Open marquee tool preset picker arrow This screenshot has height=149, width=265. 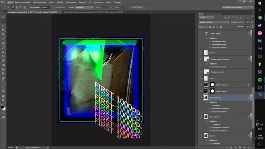click(x=8, y=7)
